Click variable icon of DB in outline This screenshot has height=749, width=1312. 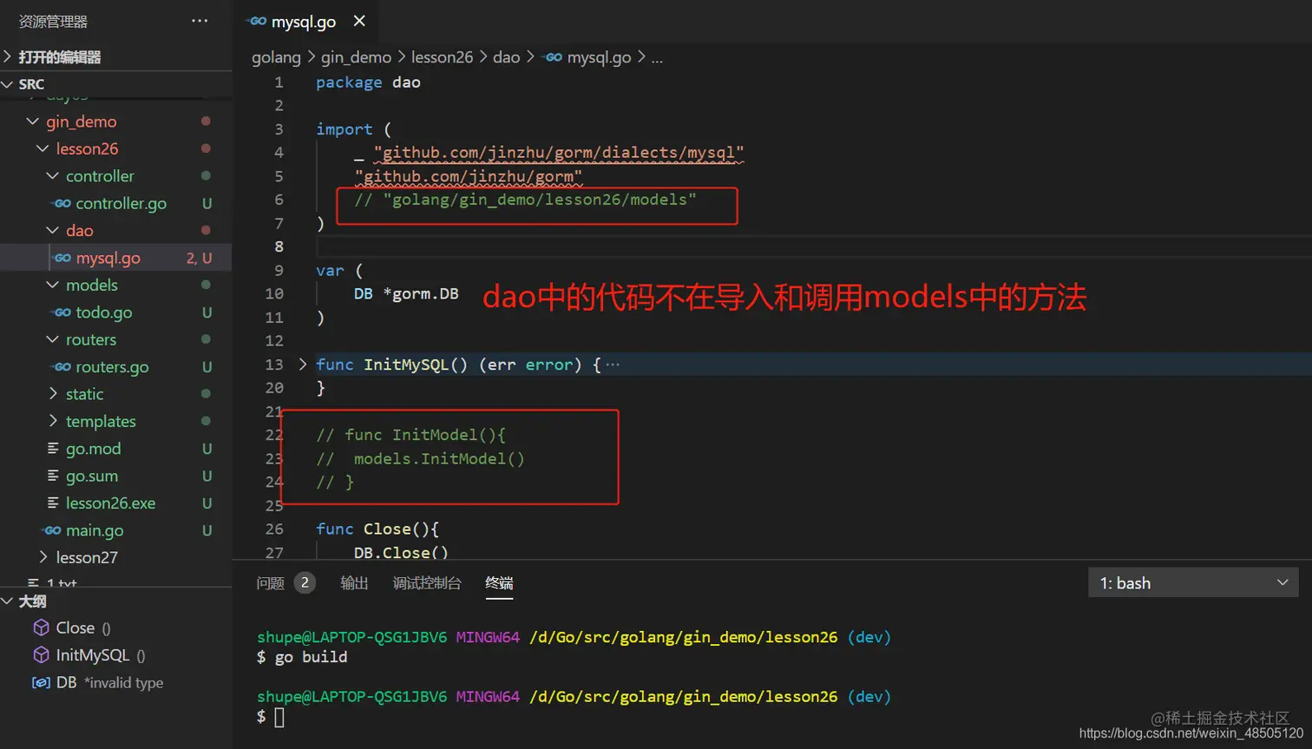click(x=41, y=682)
